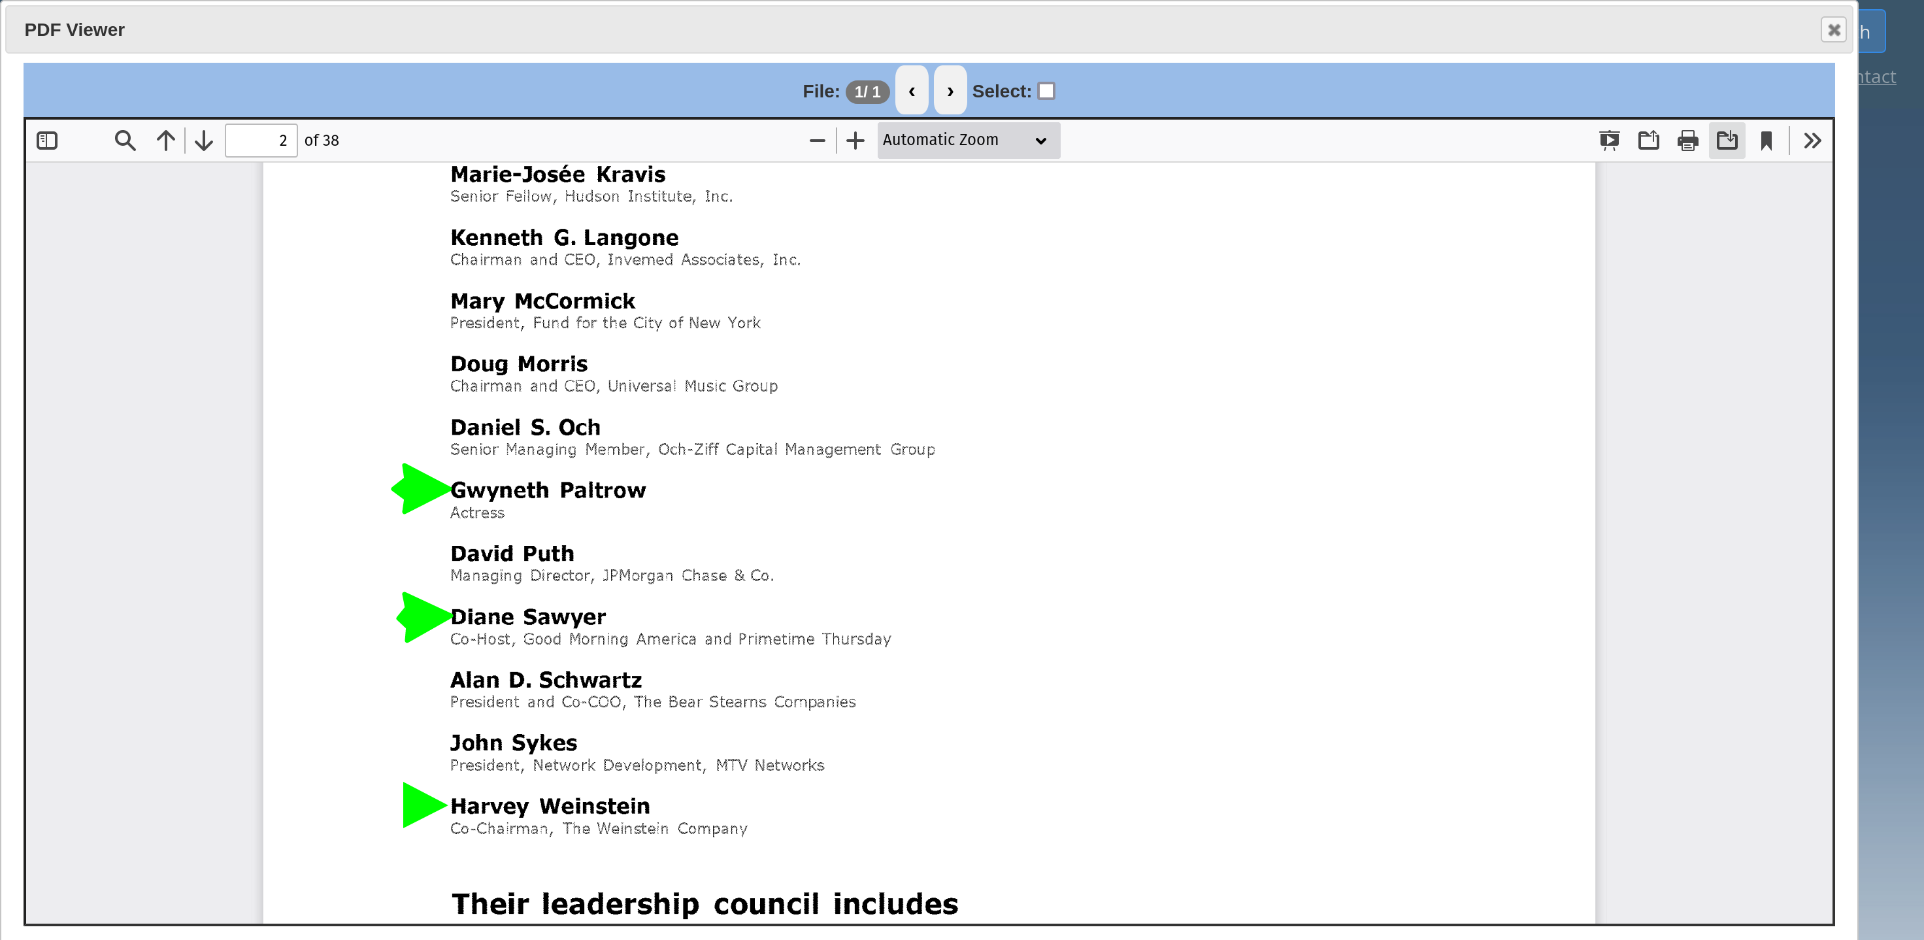Viewport: 1924px width, 940px height.
Task: Go to next page arrow
Action: pos(204,141)
